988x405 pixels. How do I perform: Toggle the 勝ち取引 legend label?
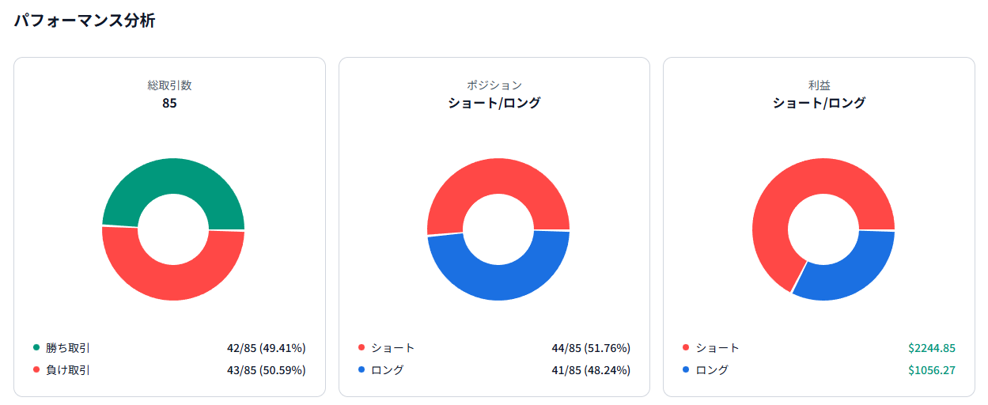tap(68, 347)
